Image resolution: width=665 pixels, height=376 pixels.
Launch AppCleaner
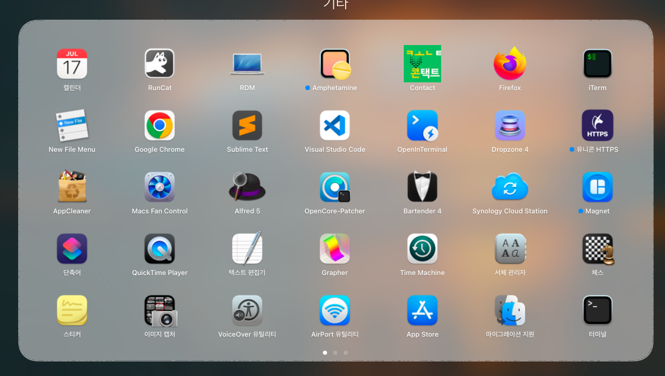tap(72, 187)
